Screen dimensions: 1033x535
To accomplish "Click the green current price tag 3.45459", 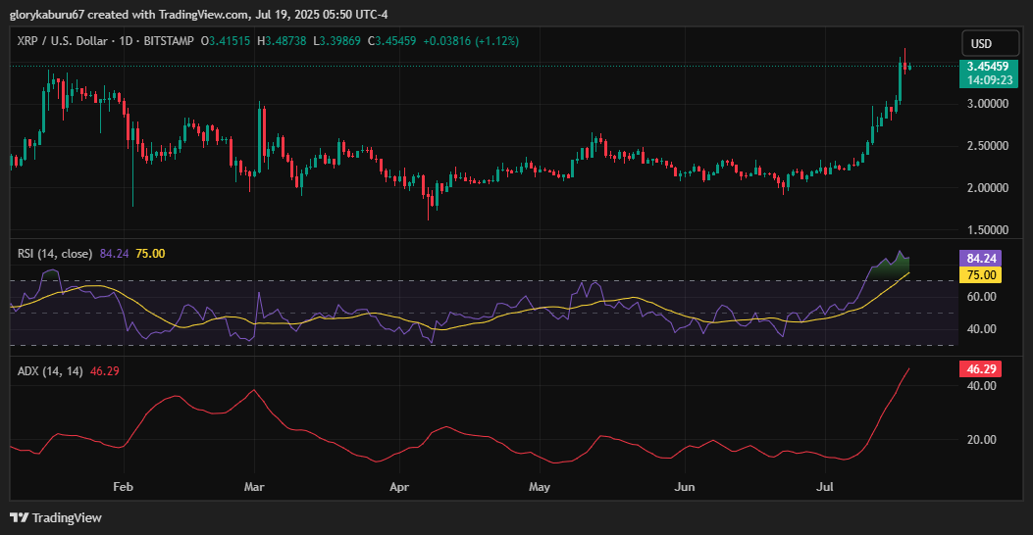I will tap(987, 67).
